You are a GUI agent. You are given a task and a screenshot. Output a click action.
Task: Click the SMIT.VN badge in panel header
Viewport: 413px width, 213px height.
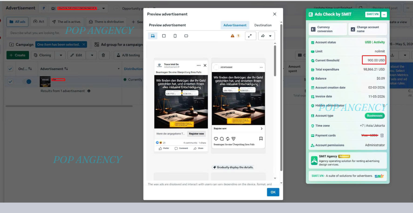pyautogui.click(x=372, y=14)
